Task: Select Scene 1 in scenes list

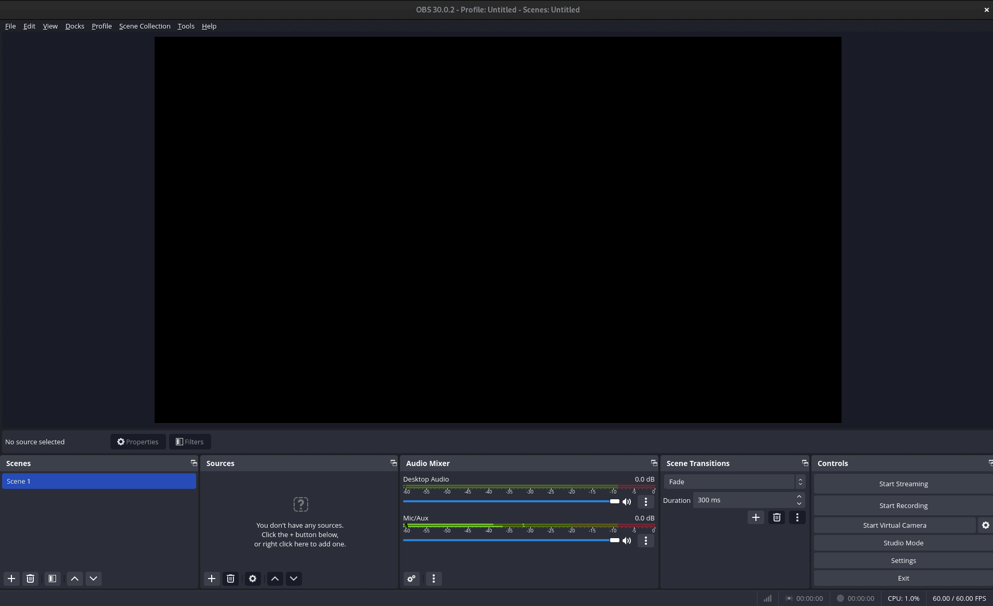Action: [99, 481]
